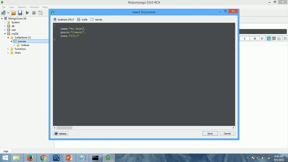Click the horizontal scrollbar thumb in the editor

pos(64,128)
